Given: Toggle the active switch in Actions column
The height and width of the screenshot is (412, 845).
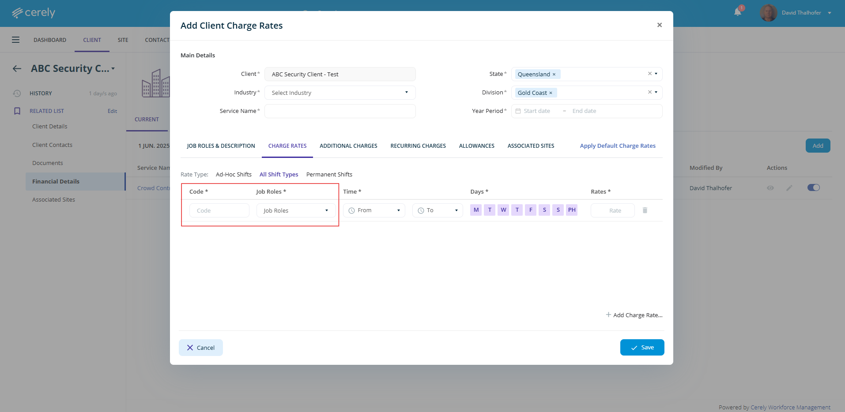Looking at the screenshot, I should pyautogui.click(x=813, y=187).
